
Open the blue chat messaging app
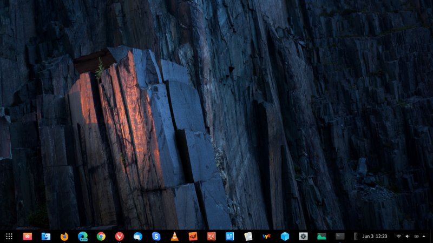point(138,237)
